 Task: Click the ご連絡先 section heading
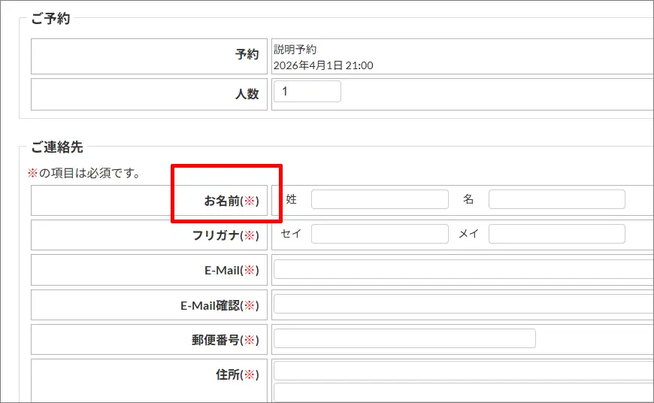pos(57,147)
